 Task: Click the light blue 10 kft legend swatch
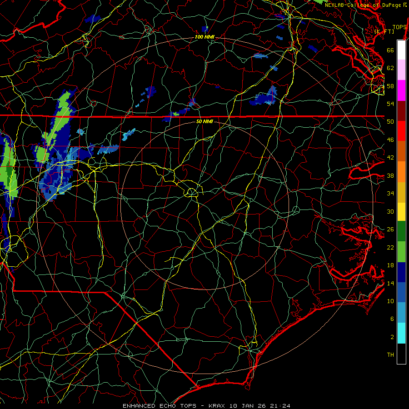click(401, 313)
